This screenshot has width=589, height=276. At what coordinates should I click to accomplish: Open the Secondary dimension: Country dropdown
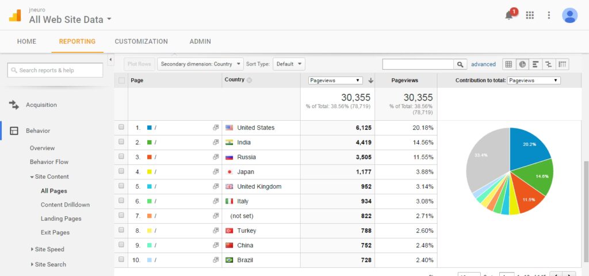200,64
